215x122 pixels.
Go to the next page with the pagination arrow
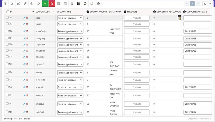(x=198, y=4)
